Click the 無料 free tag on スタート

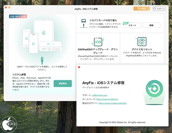pyautogui.click(x=126, y=23)
